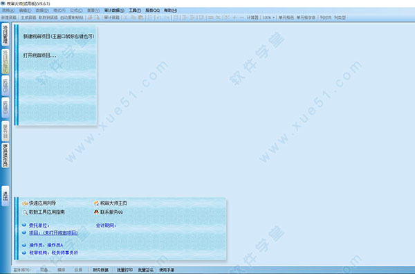Click the 委托单位 label

[x=39, y=226]
